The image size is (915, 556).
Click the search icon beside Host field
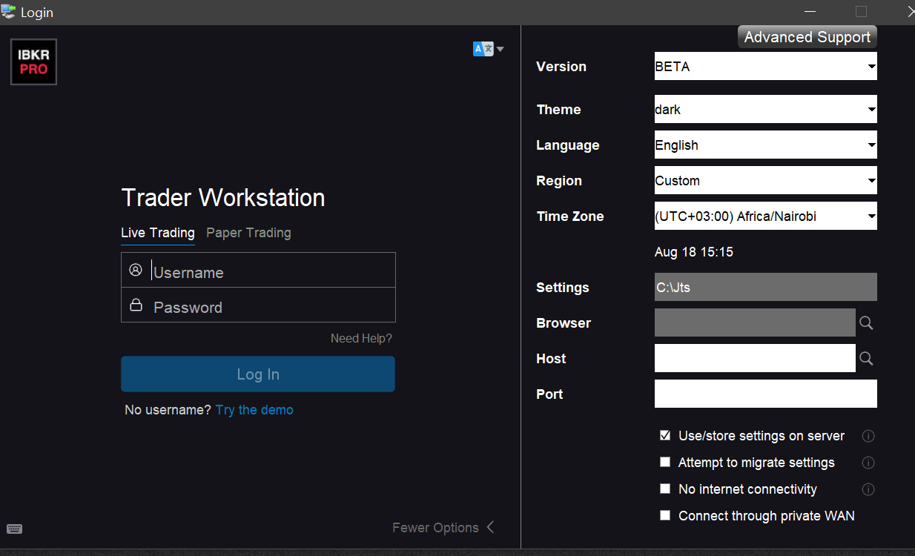[x=866, y=359]
